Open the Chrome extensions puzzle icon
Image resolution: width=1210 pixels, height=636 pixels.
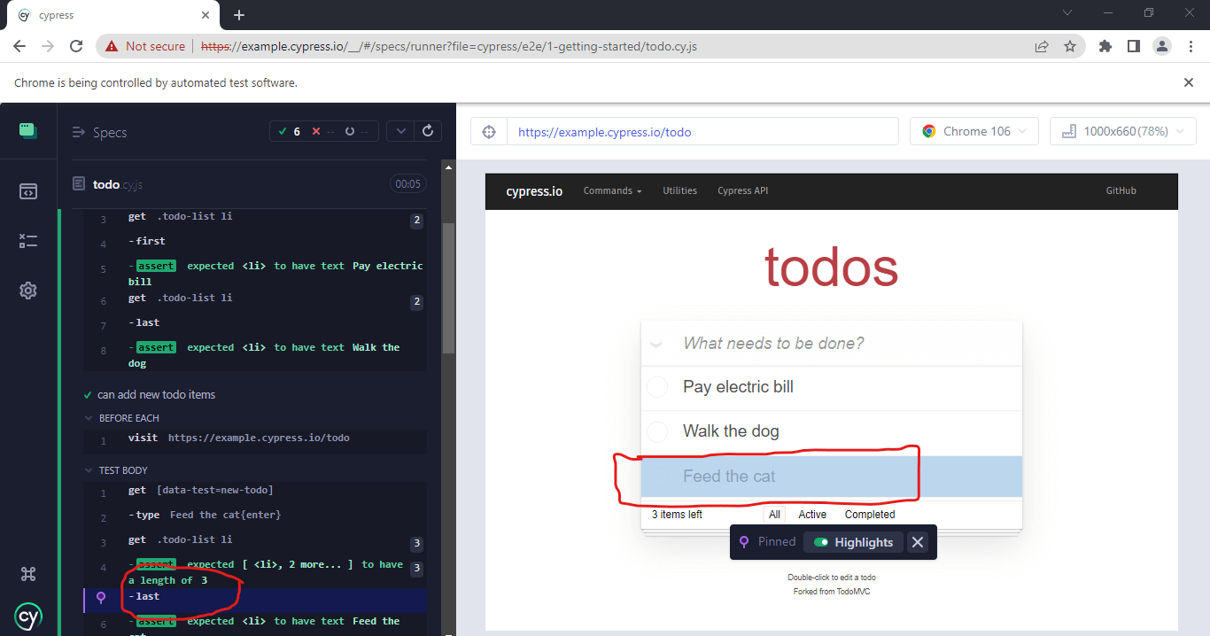pos(1105,46)
